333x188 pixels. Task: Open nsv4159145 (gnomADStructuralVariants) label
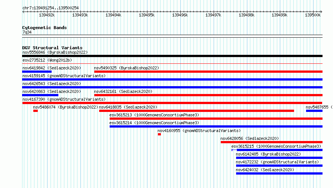(64, 76)
